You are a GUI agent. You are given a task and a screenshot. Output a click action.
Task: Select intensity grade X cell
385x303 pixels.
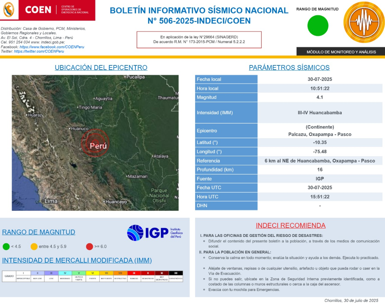(148, 273)
